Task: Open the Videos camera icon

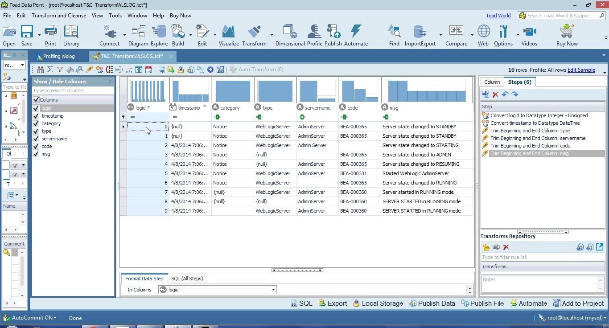Action: [529, 36]
